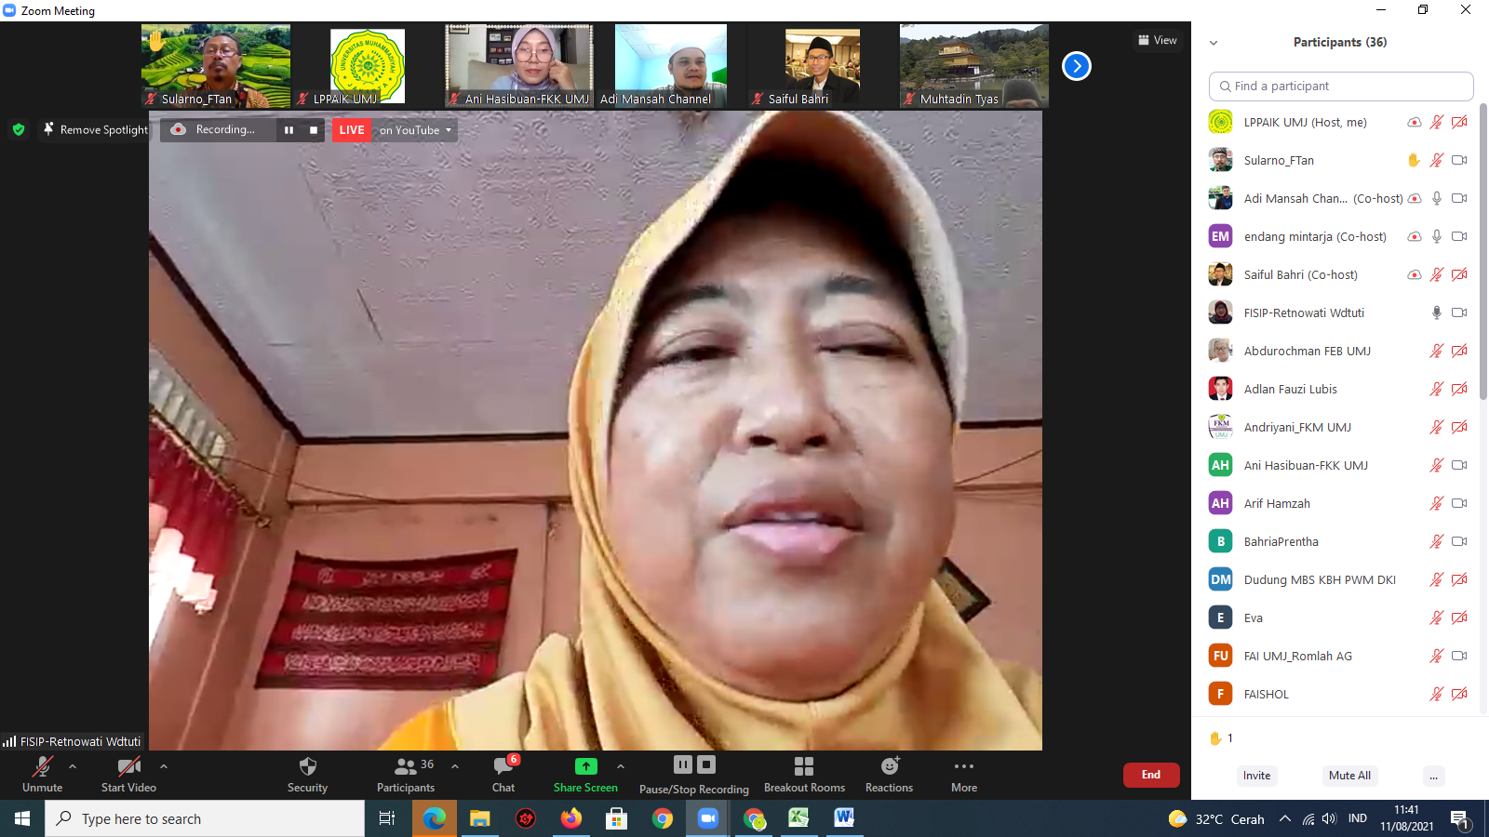Click the Unmute microphone icon
The height and width of the screenshot is (837, 1489).
point(42,766)
